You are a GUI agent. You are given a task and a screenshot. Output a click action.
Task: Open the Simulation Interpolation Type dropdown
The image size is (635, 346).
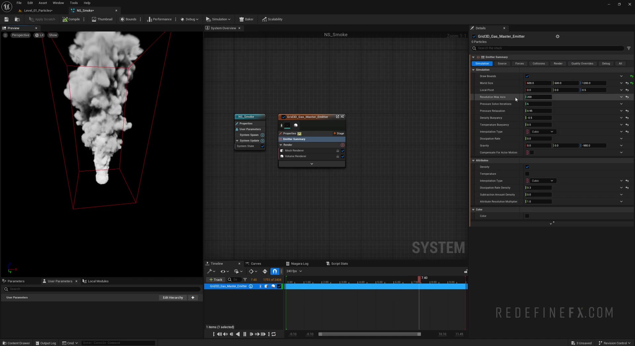pyautogui.click(x=542, y=132)
